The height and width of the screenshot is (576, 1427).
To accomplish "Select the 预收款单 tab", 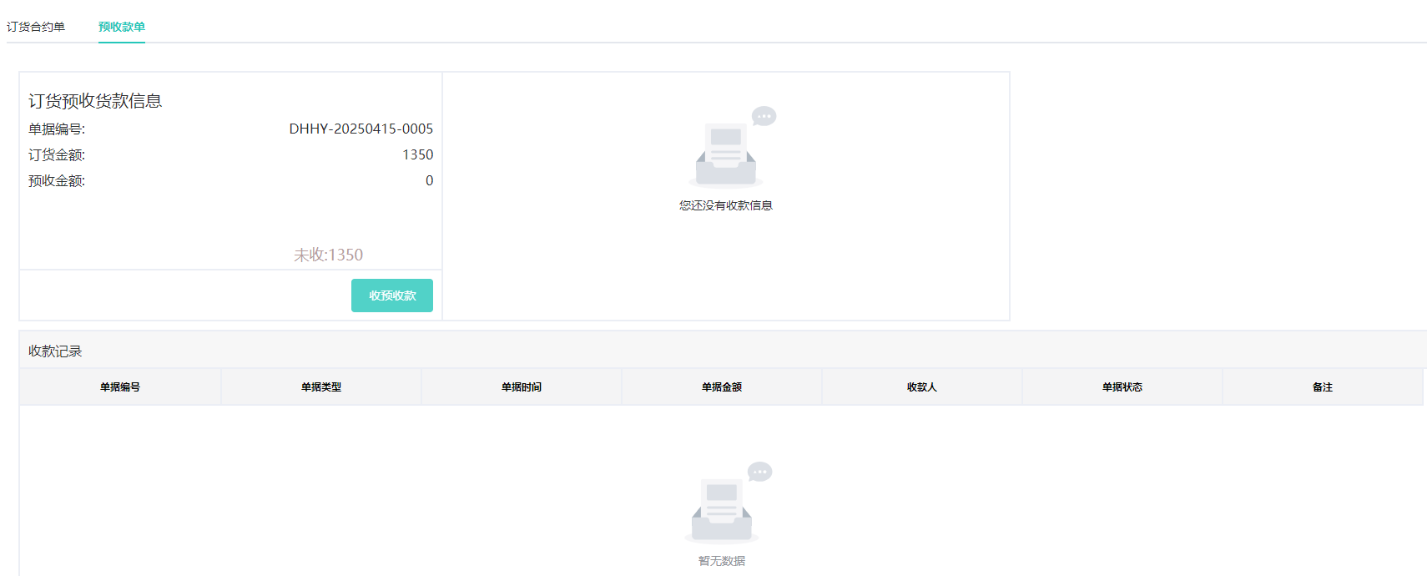I will click(x=122, y=27).
